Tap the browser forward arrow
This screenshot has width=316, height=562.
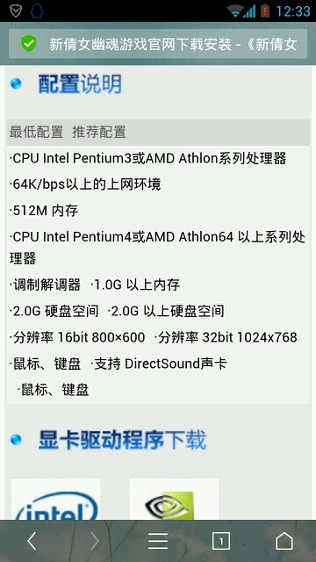point(95,541)
